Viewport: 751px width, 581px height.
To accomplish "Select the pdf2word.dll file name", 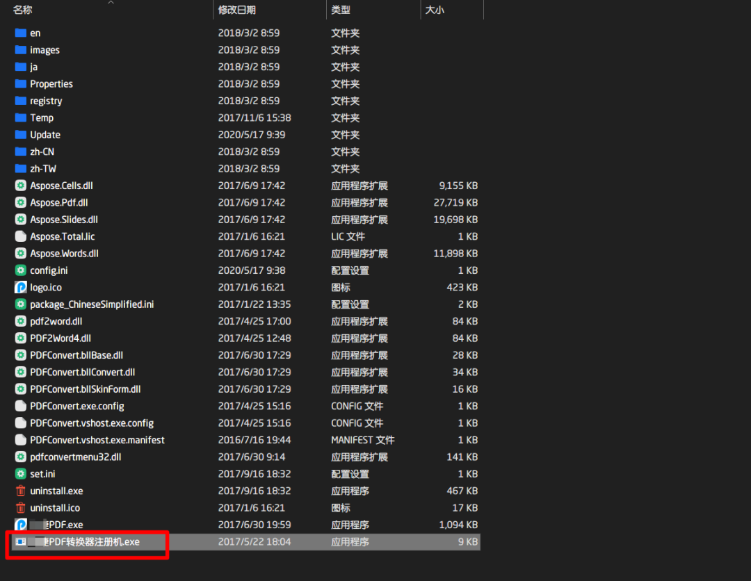I will click(56, 321).
